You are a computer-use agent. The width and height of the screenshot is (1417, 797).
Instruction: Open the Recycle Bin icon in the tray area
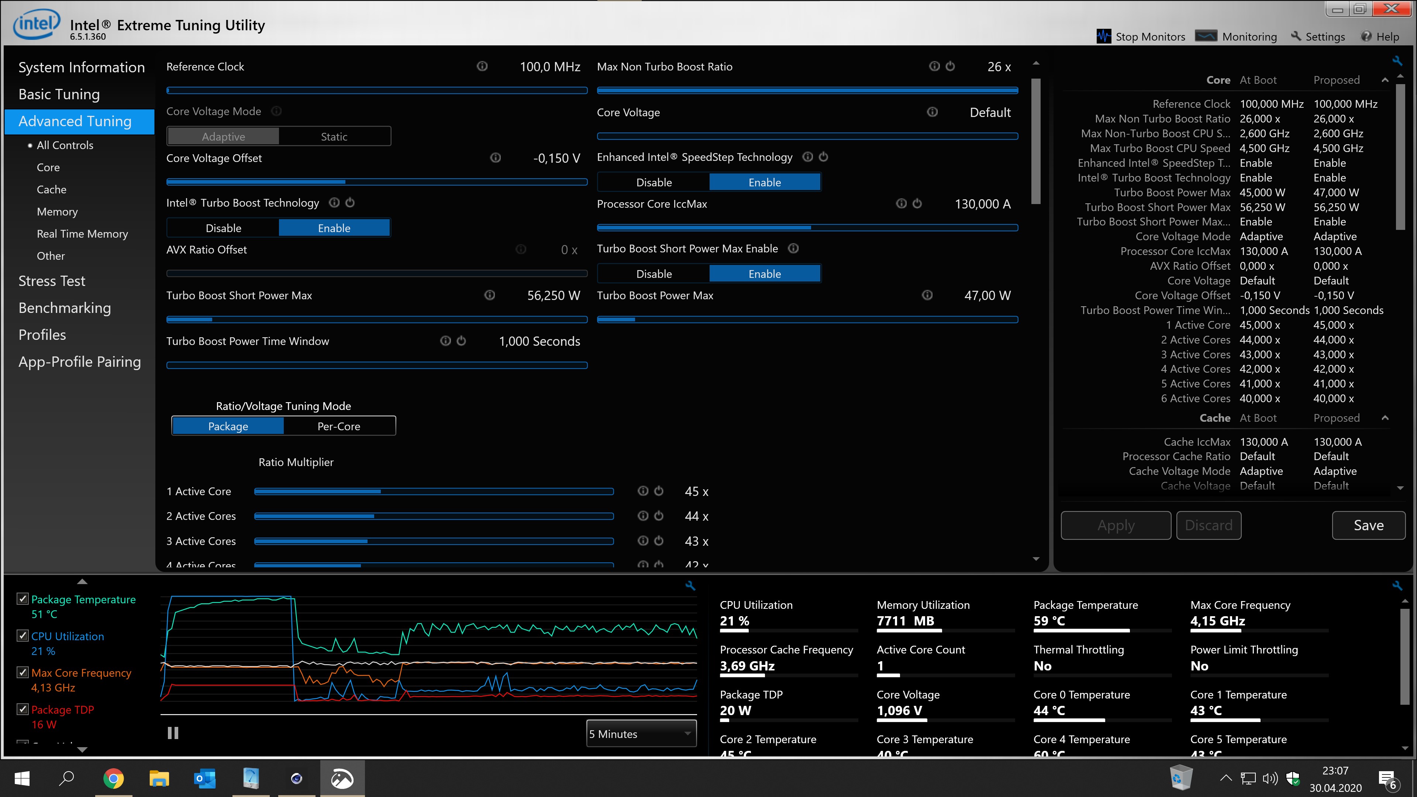pyautogui.click(x=1180, y=777)
